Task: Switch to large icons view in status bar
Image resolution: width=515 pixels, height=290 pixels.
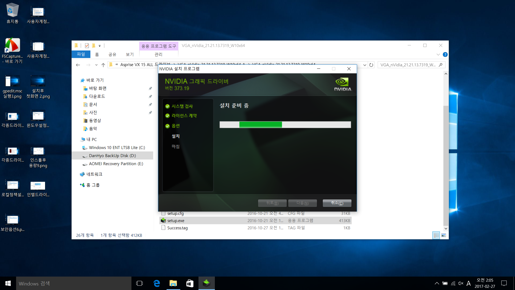Action: point(444,235)
